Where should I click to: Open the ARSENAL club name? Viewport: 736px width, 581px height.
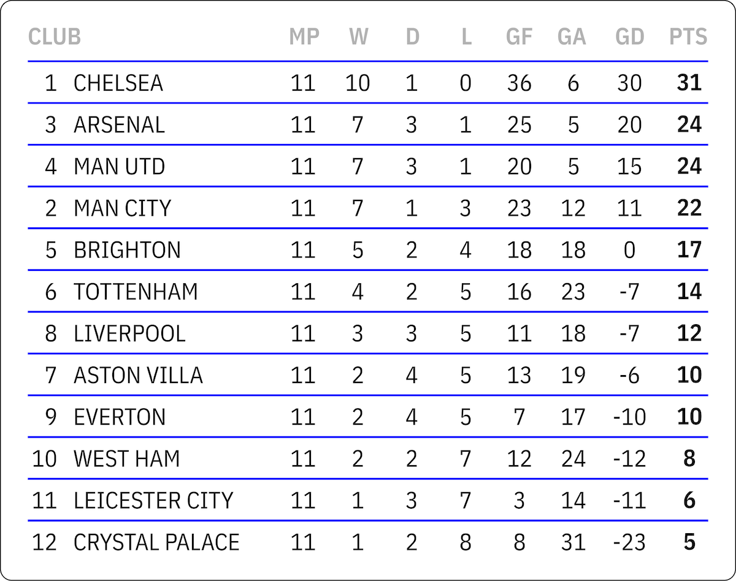click(x=120, y=124)
